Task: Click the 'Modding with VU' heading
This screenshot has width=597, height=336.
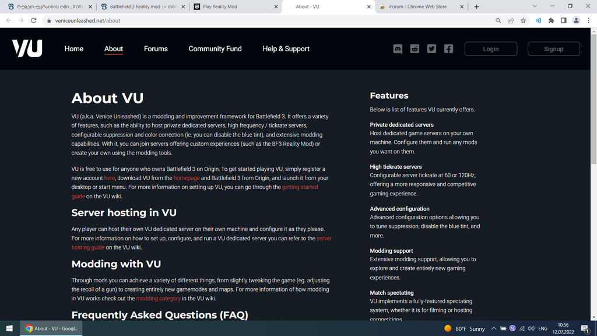Action: pos(116,264)
